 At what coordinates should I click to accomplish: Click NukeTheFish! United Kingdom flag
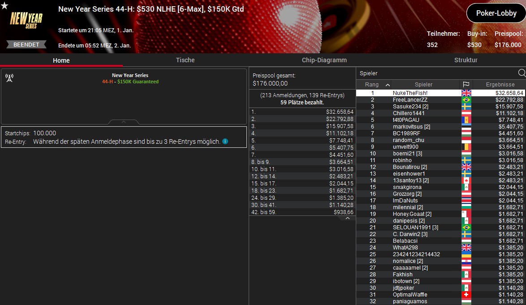pyautogui.click(x=466, y=93)
